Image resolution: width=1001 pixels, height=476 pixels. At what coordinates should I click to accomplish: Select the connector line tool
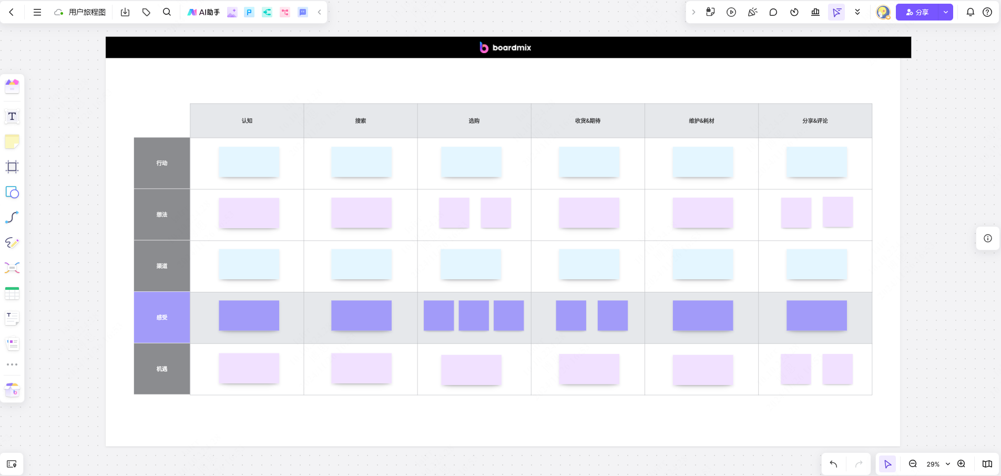[12, 217]
